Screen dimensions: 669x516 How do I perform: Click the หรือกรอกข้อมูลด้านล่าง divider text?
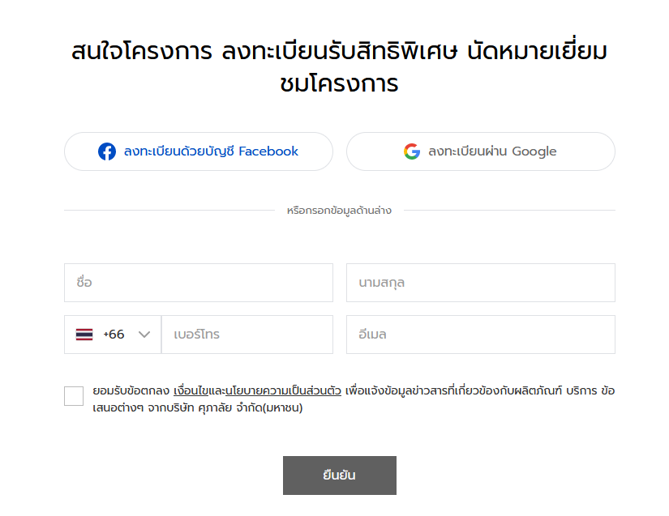339,211
